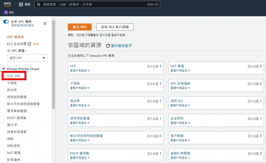Open the 安全群組 card title link
The height and width of the screenshot is (163, 266).
177,118
